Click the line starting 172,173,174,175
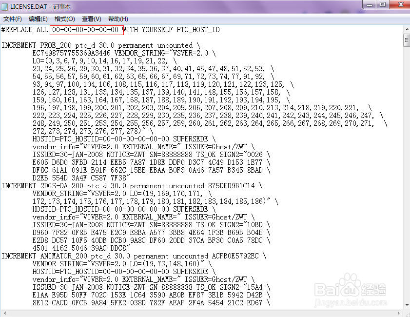Viewport: 410px width, 317px height. [x=155, y=201]
